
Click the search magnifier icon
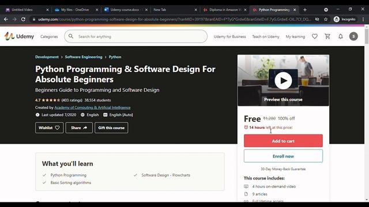pyautogui.click(x=71, y=36)
